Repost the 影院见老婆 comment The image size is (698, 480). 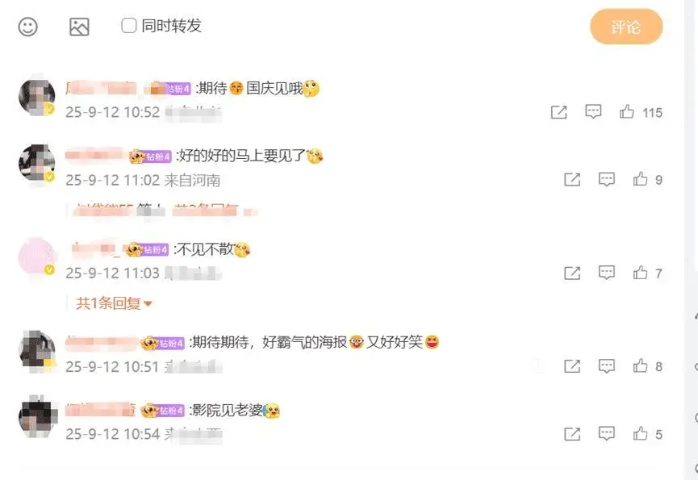[572, 434]
